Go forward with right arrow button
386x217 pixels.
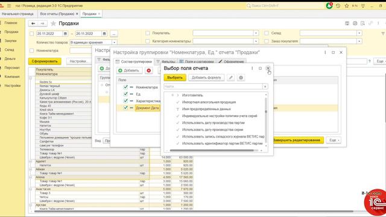tap(42, 24)
